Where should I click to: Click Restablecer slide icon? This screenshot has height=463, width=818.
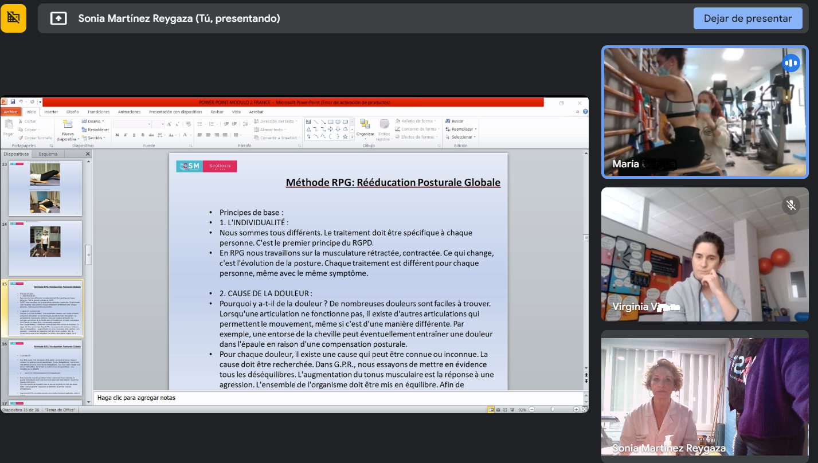coord(84,130)
